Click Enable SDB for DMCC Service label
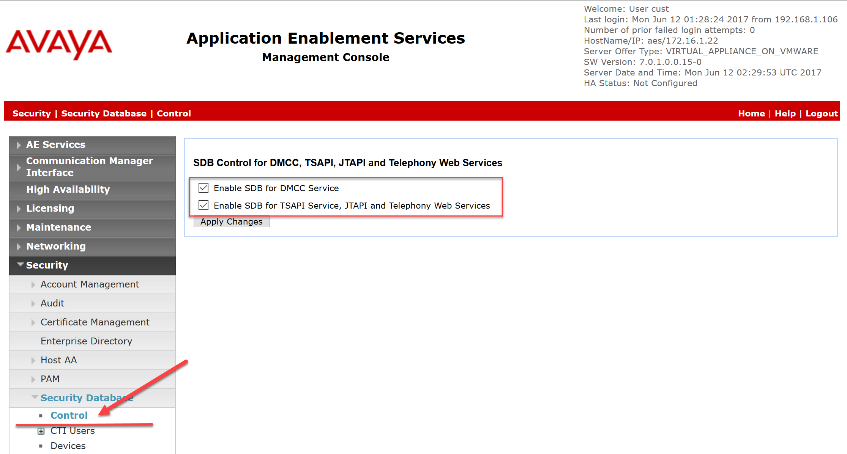847x454 pixels. (x=276, y=188)
